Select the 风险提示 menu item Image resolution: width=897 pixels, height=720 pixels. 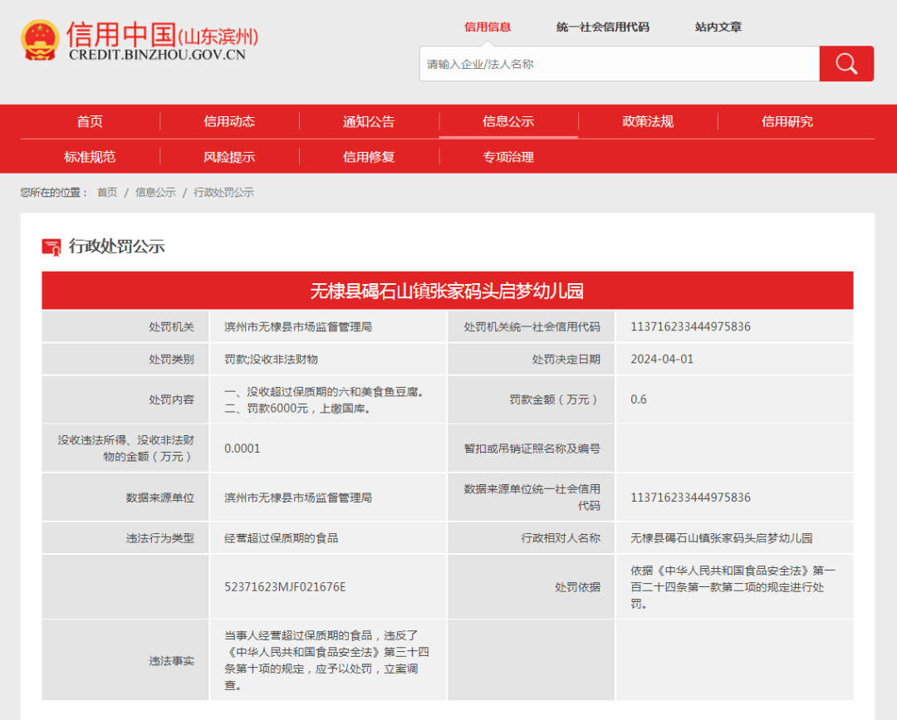click(228, 156)
